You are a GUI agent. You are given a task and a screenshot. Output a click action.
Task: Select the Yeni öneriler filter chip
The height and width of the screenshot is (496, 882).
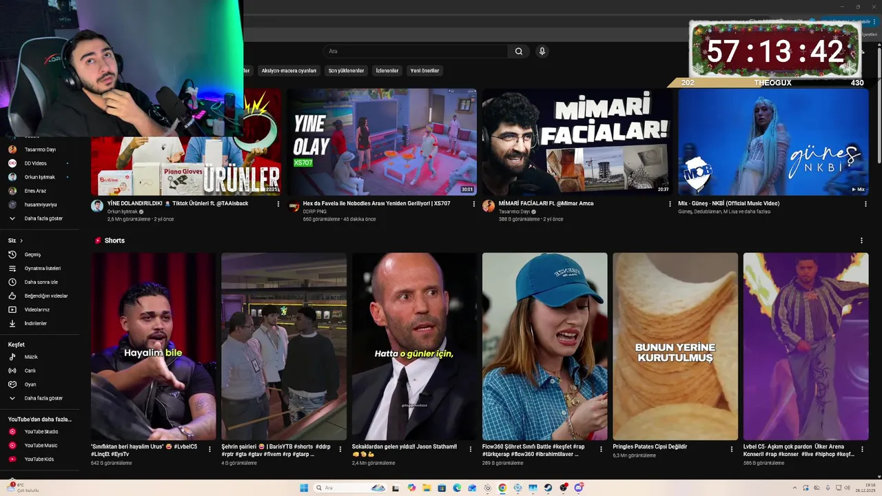[x=424, y=70]
